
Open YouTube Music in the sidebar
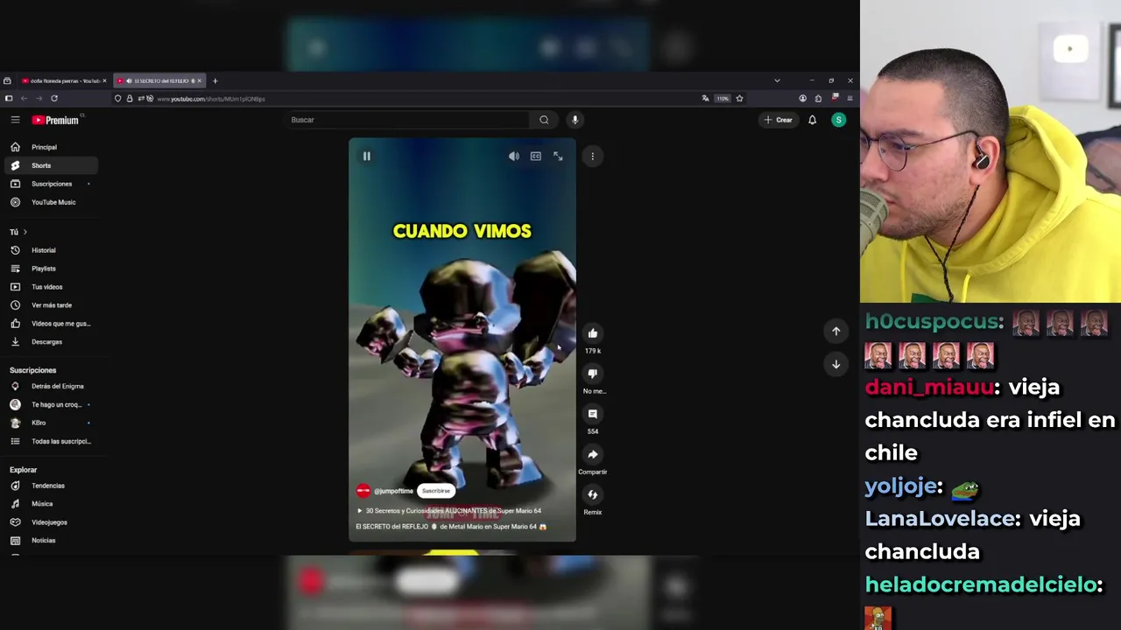coord(49,202)
